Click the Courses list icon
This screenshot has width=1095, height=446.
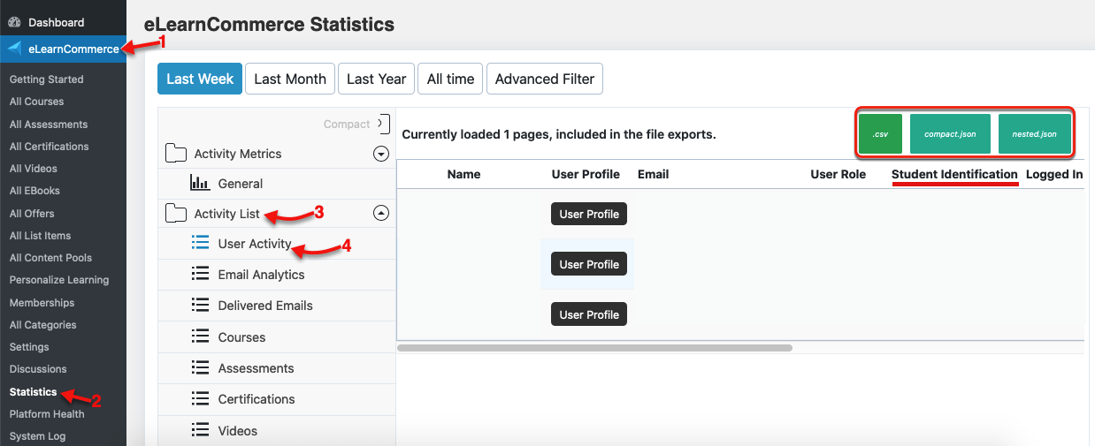pos(200,337)
